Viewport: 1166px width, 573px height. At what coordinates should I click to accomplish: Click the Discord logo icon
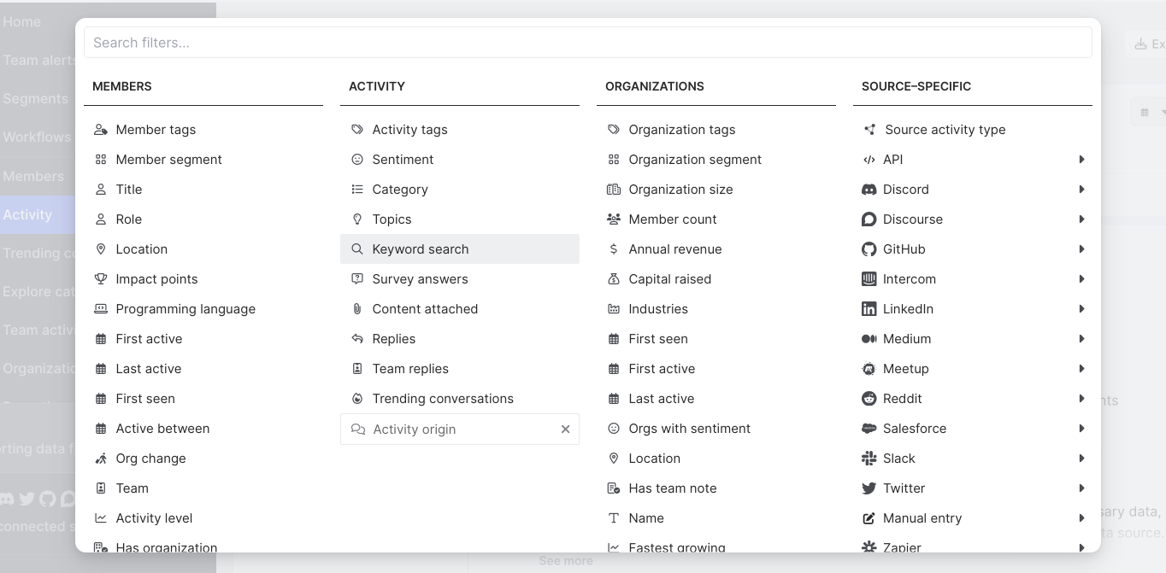click(x=869, y=190)
